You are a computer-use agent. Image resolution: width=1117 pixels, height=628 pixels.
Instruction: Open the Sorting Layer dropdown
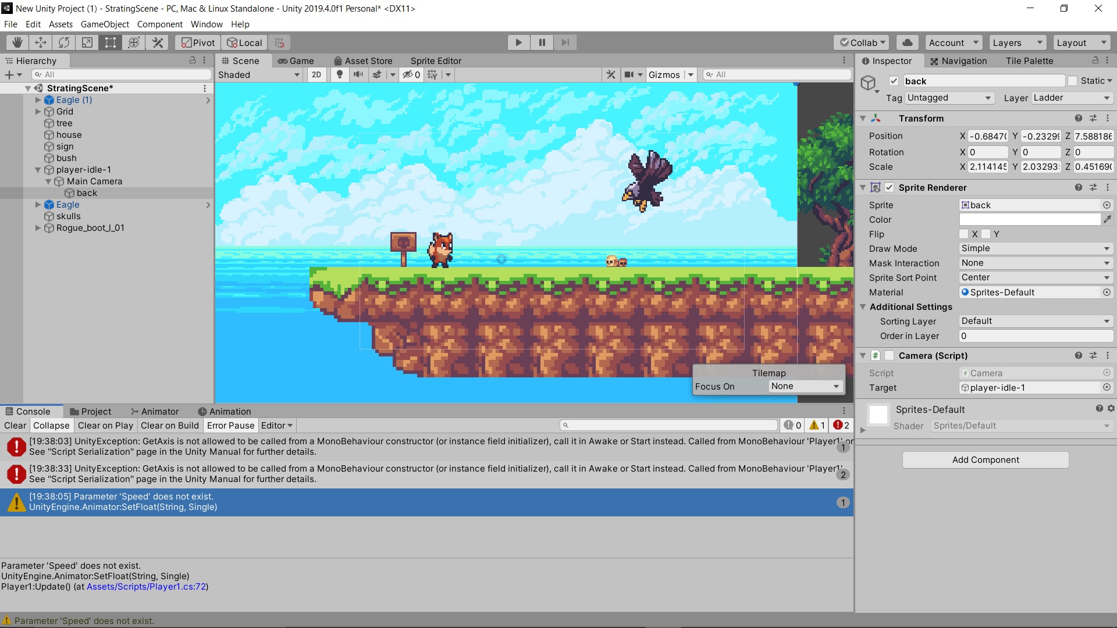[x=1036, y=321]
